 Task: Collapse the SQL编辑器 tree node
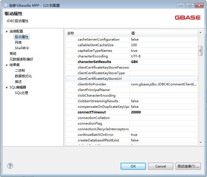[x=6, y=87]
